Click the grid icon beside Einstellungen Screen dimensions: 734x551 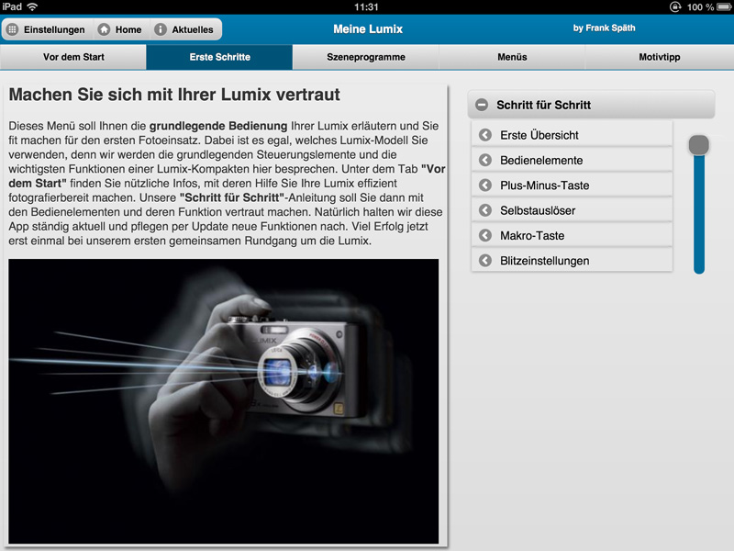tap(13, 29)
